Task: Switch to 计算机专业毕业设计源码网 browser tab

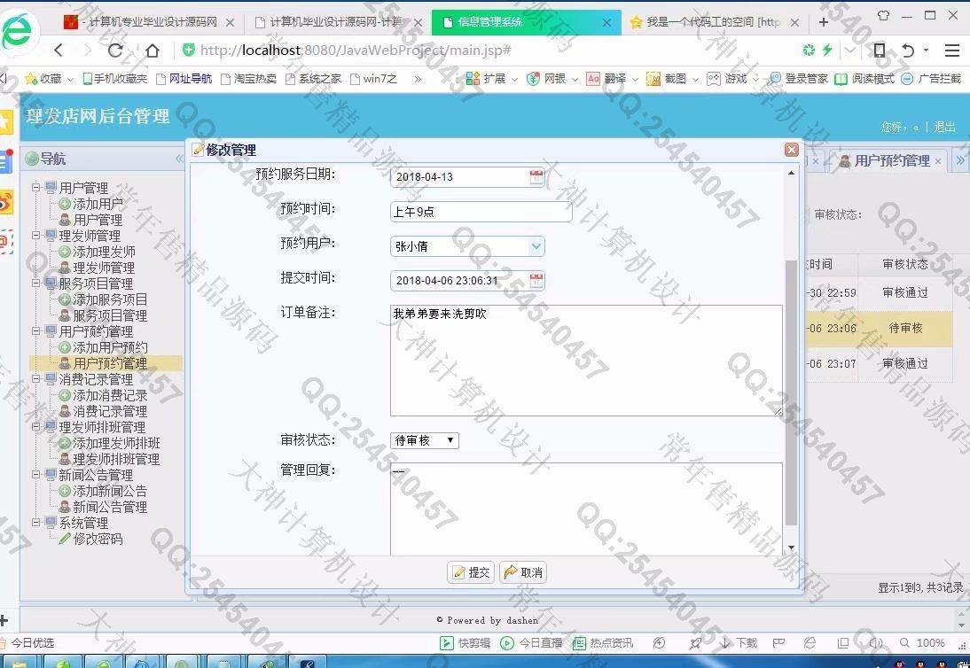Action: 152,22
